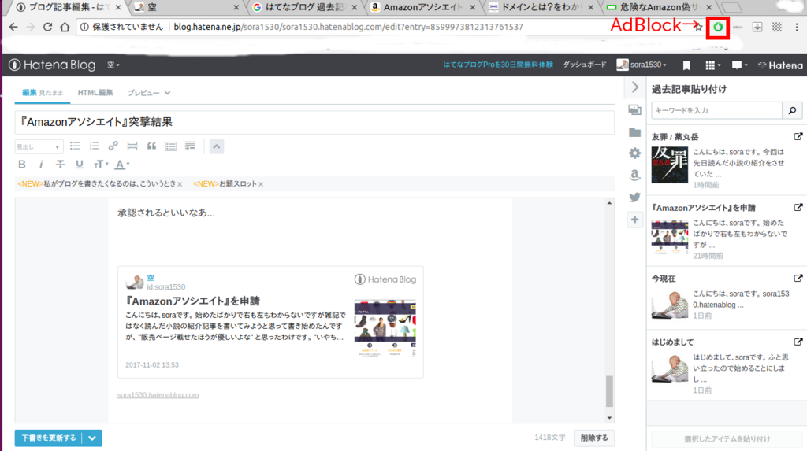
Task: Collapse toolbar with up-arrow button
Action: [217, 146]
